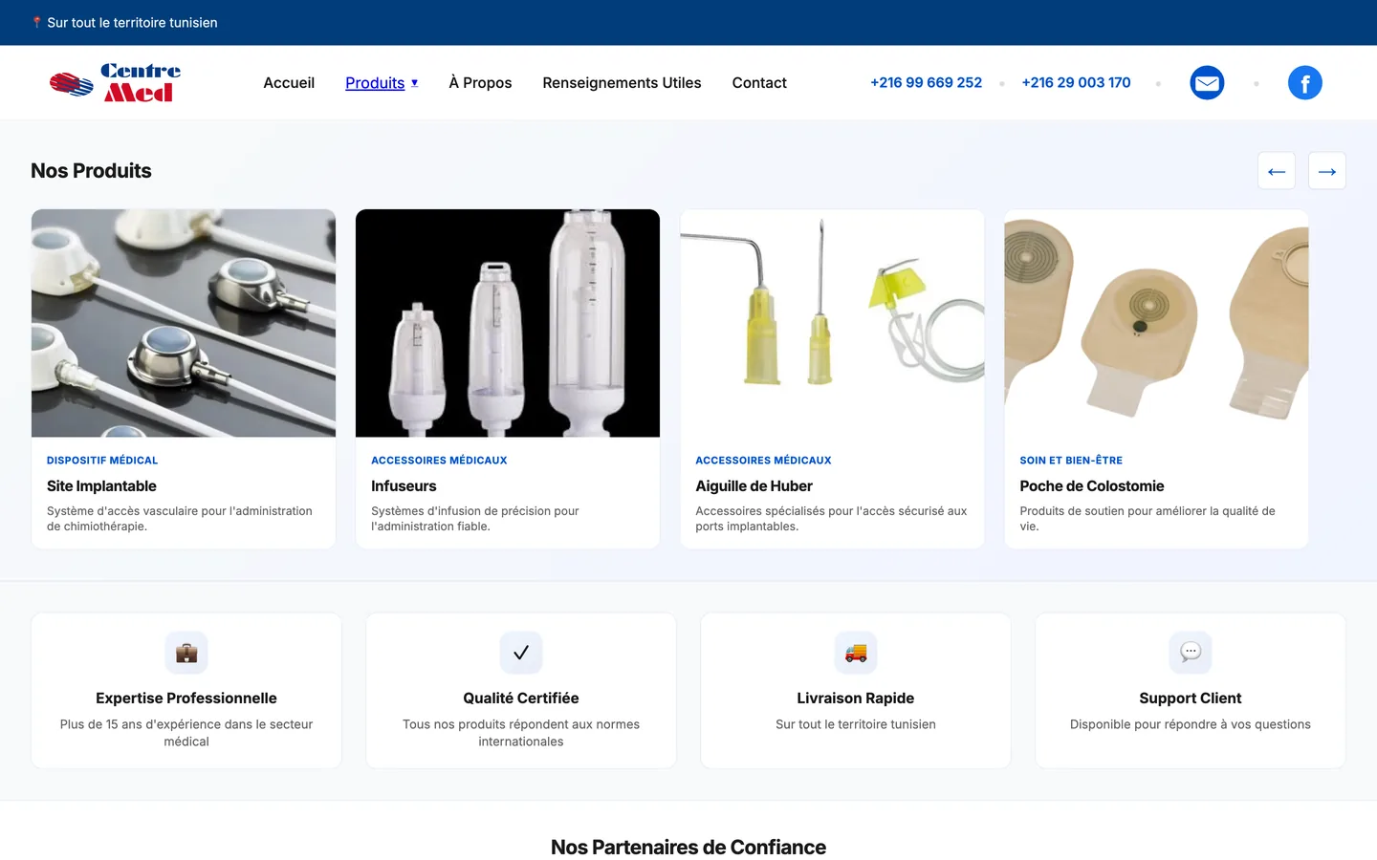Viewport: 1377px width, 860px height.
Task: Open the Site Implantable product title
Action: tap(101, 486)
